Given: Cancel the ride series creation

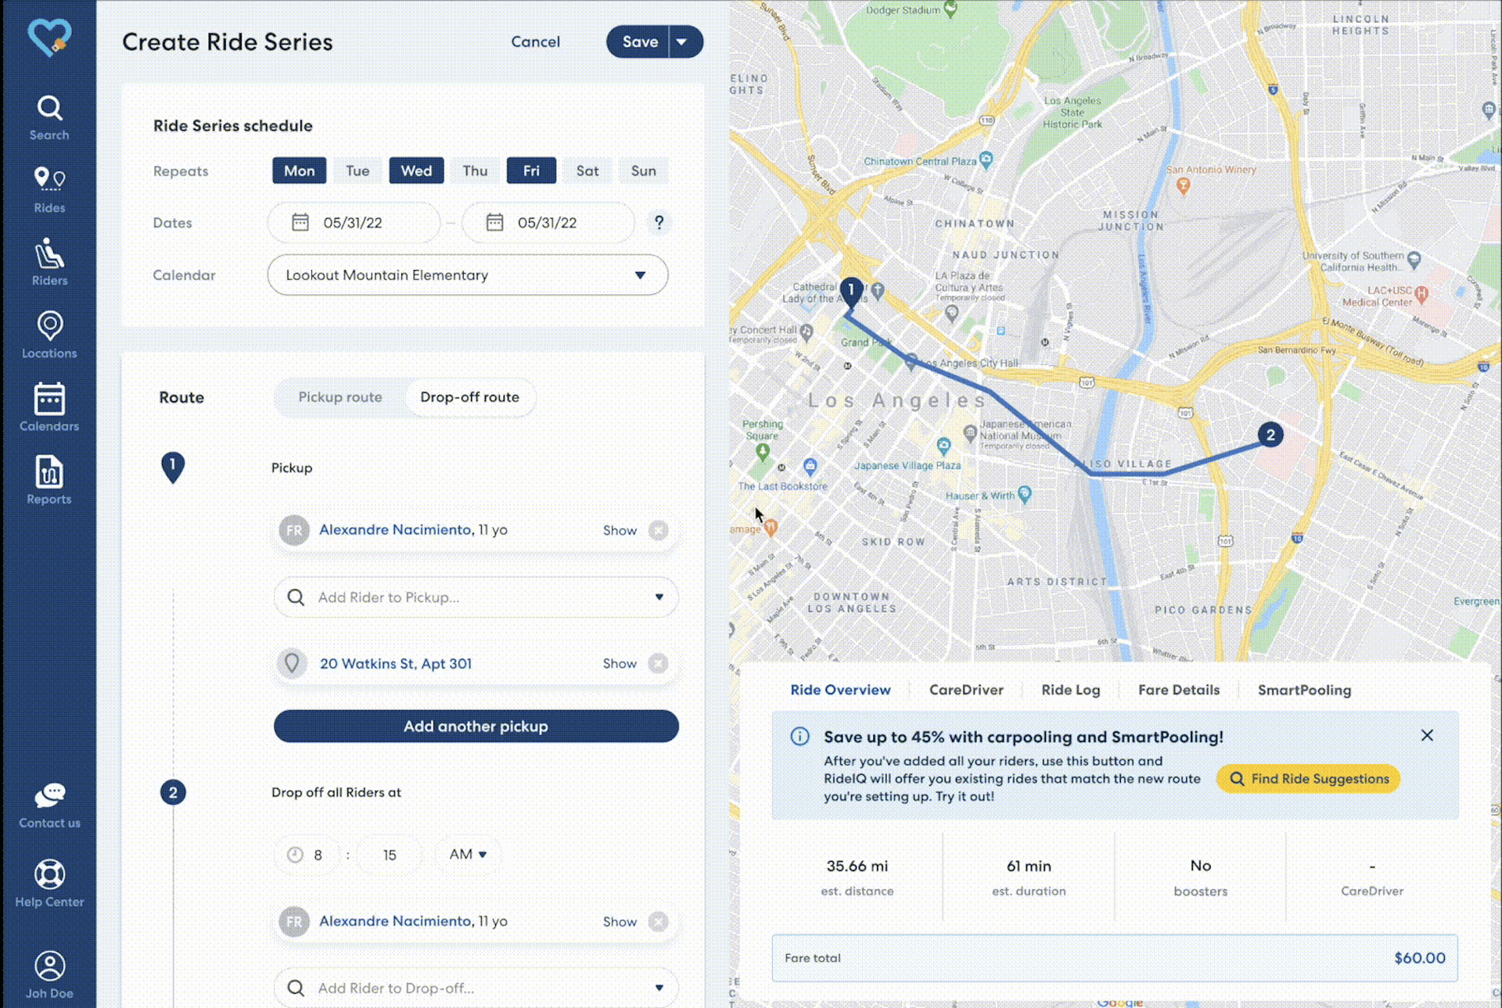Looking at the screenshot, I should (x=535, y=42).
